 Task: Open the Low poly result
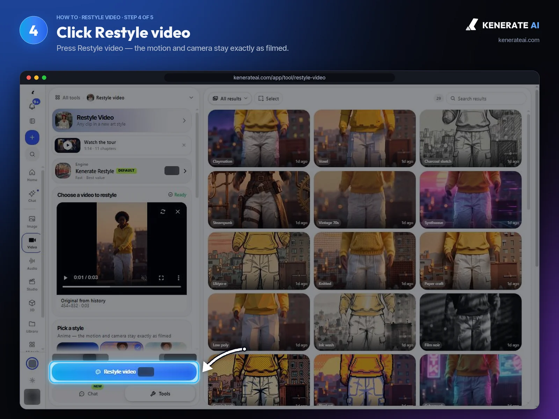(259, 322)
